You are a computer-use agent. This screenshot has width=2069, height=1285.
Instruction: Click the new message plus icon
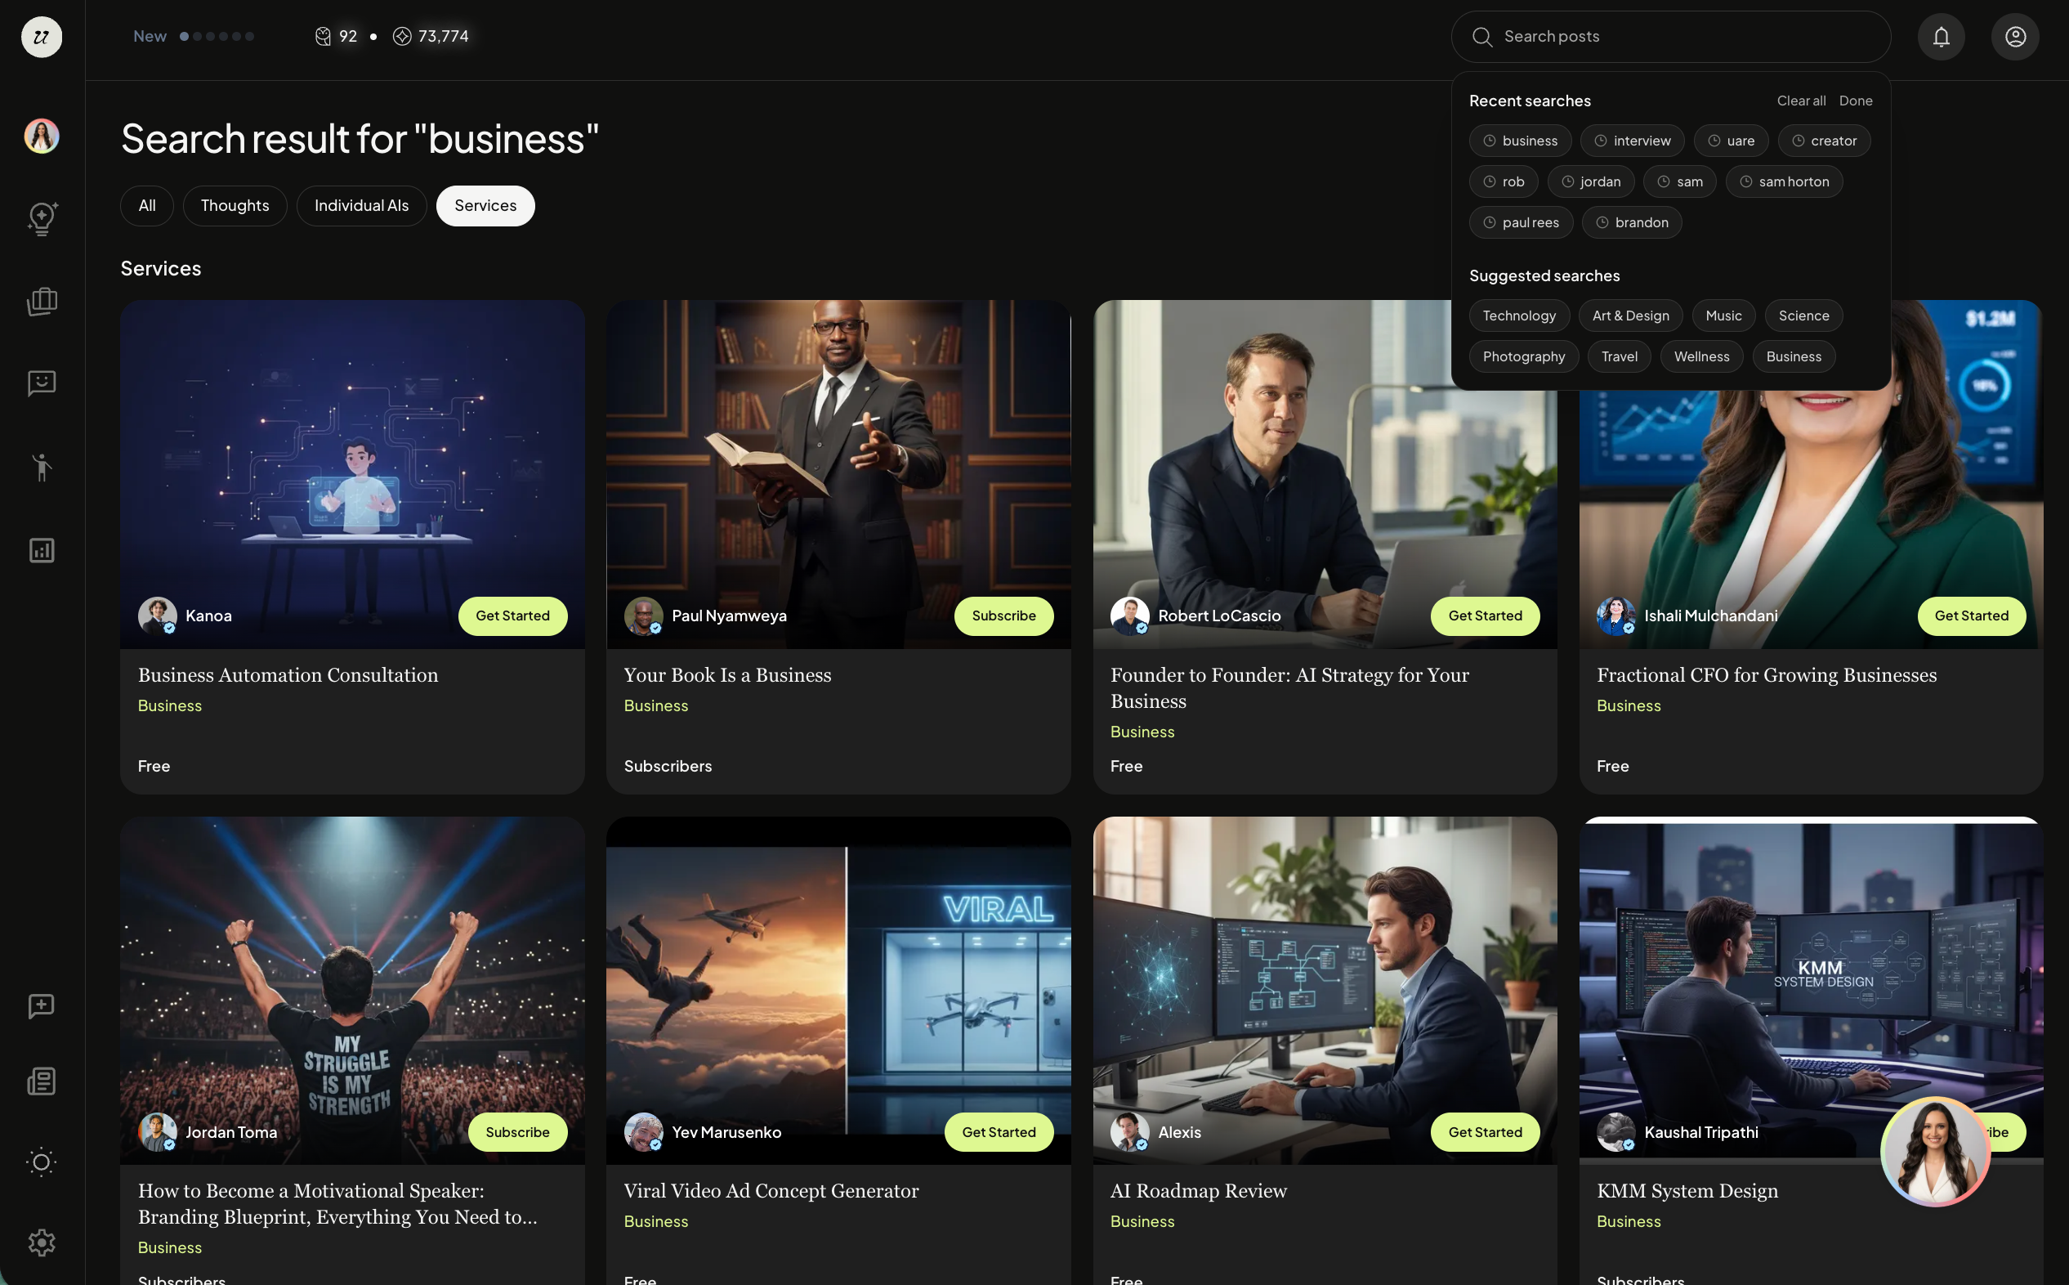click(42, 1006)
